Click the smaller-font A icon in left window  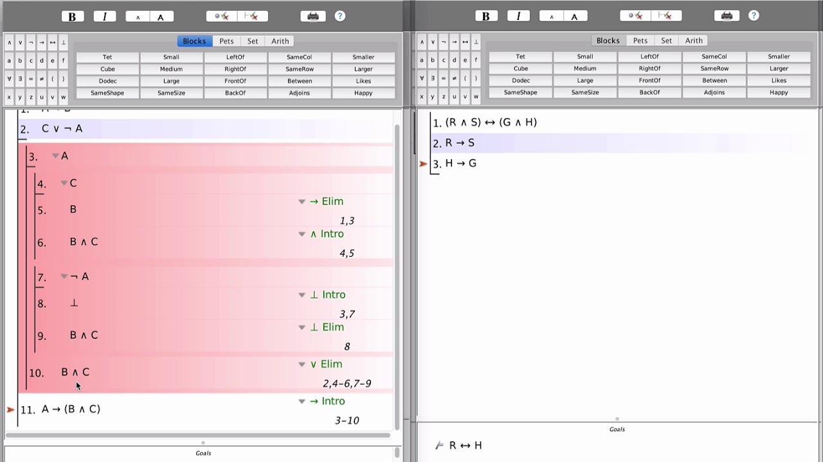coord(137,17)
